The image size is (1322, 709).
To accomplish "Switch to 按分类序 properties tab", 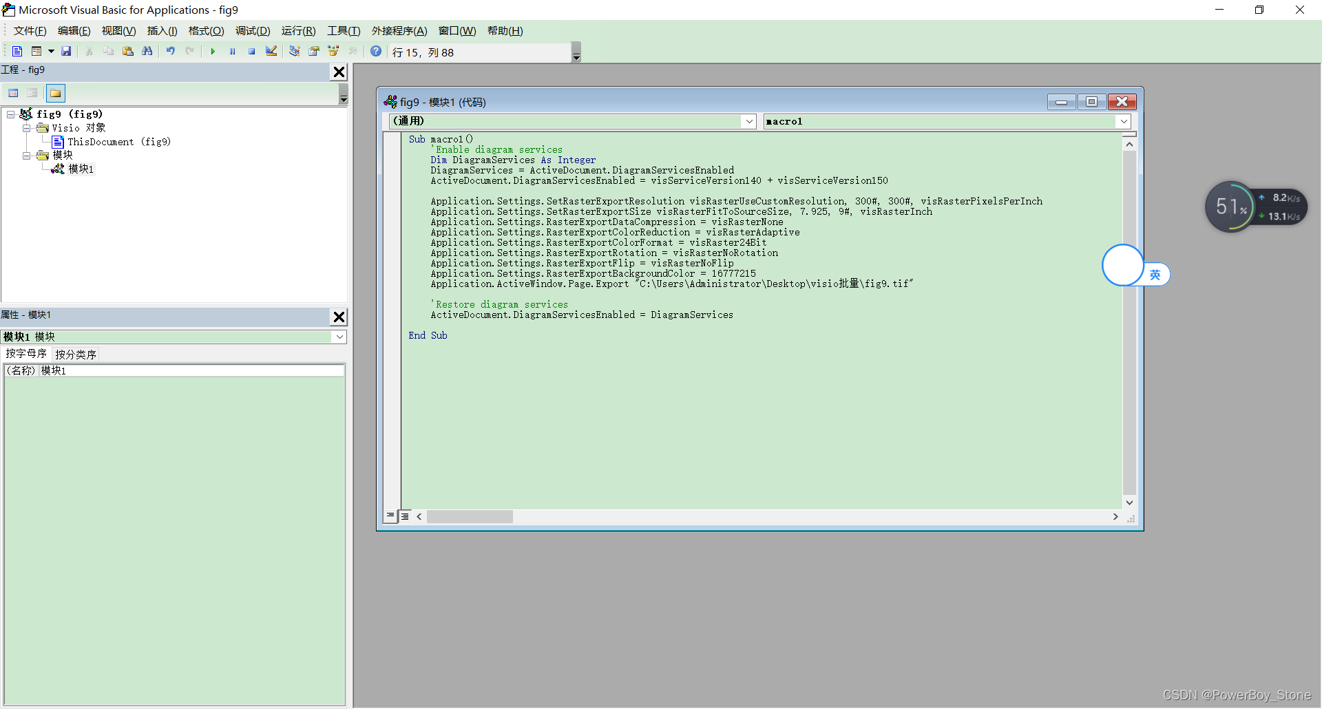I will point(76,354).
